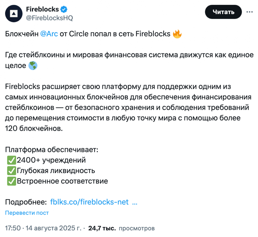Click the globe emoji after «целое»
Screen dimensions: 258x237
(33, 66)
